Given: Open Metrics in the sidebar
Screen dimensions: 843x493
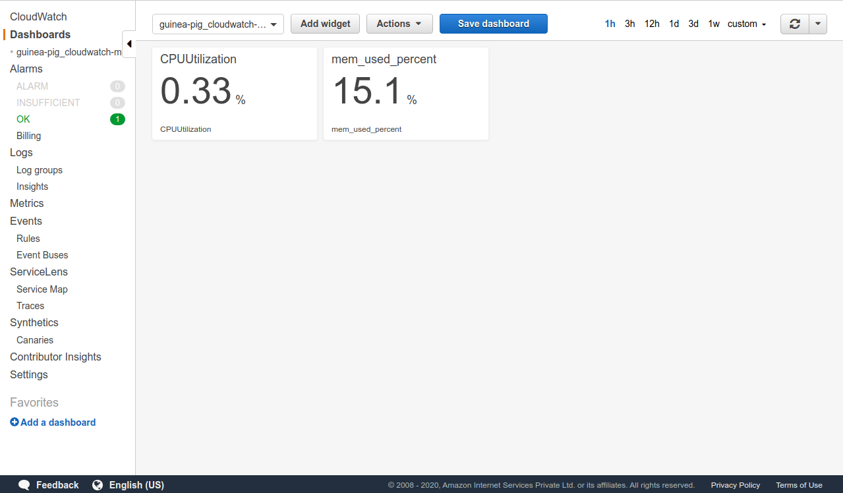Looking at the screenshot, I should coord(26,204).
